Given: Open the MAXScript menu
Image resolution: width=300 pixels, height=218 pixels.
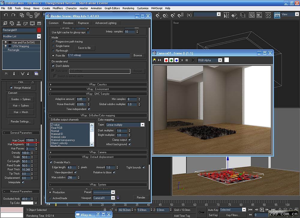Looking at the screenshot, I should point(157,8).
